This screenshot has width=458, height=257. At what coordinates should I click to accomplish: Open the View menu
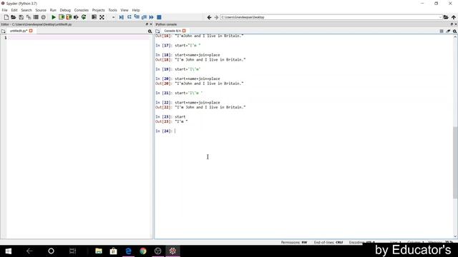pyautogui.click(x=125, y=10)
